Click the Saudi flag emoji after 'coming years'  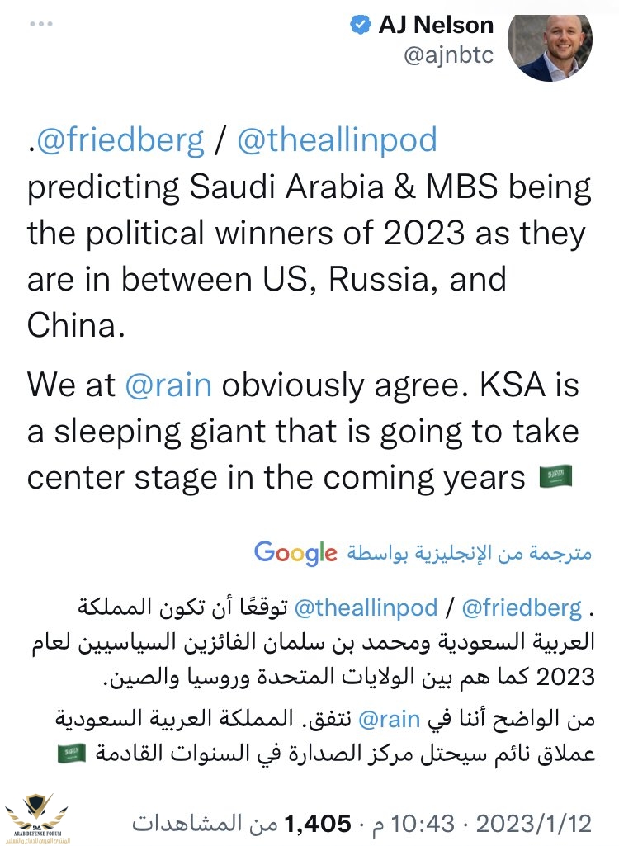pyautogui.click(x=555, y=478)
